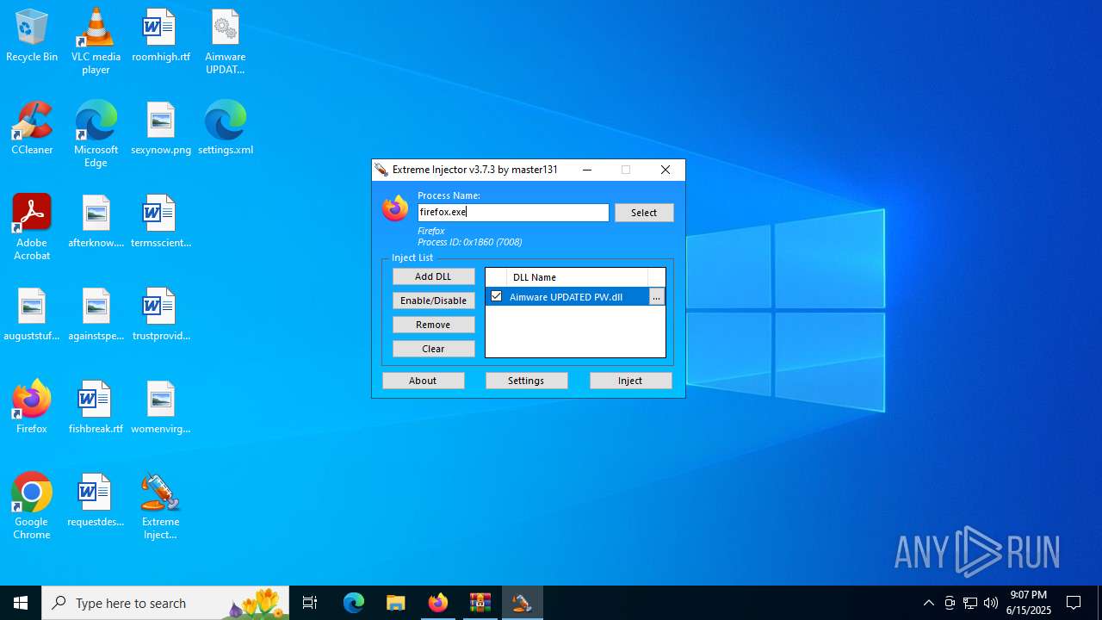Show hidden system tray icons
1102x620 pixels.
(929, 603)
